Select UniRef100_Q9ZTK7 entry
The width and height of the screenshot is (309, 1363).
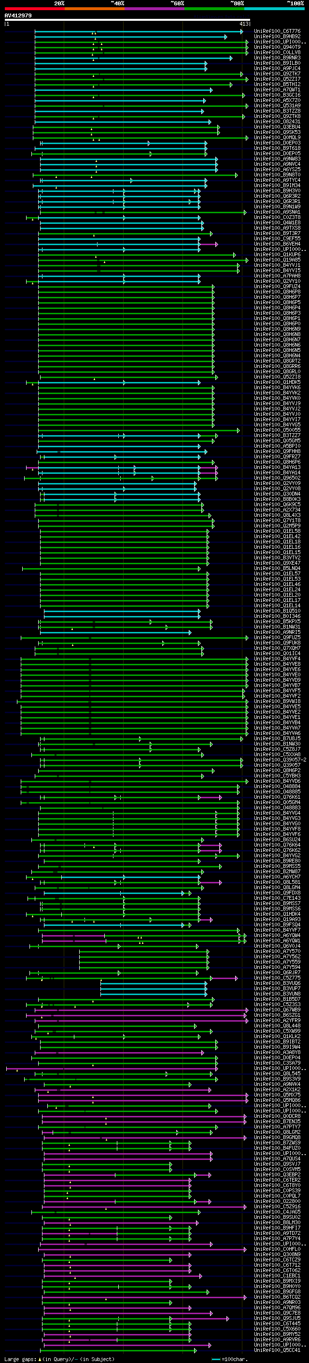coord(277,73)
